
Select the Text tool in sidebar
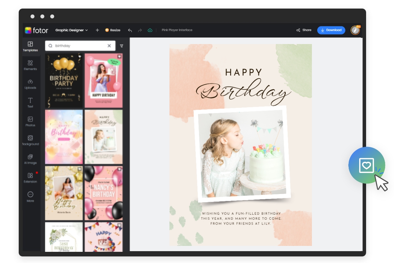31,102
